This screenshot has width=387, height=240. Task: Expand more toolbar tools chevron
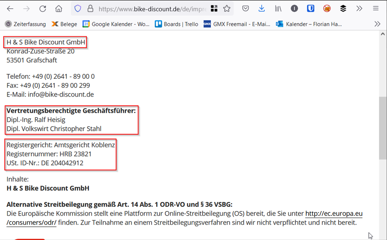pos(359,9)
